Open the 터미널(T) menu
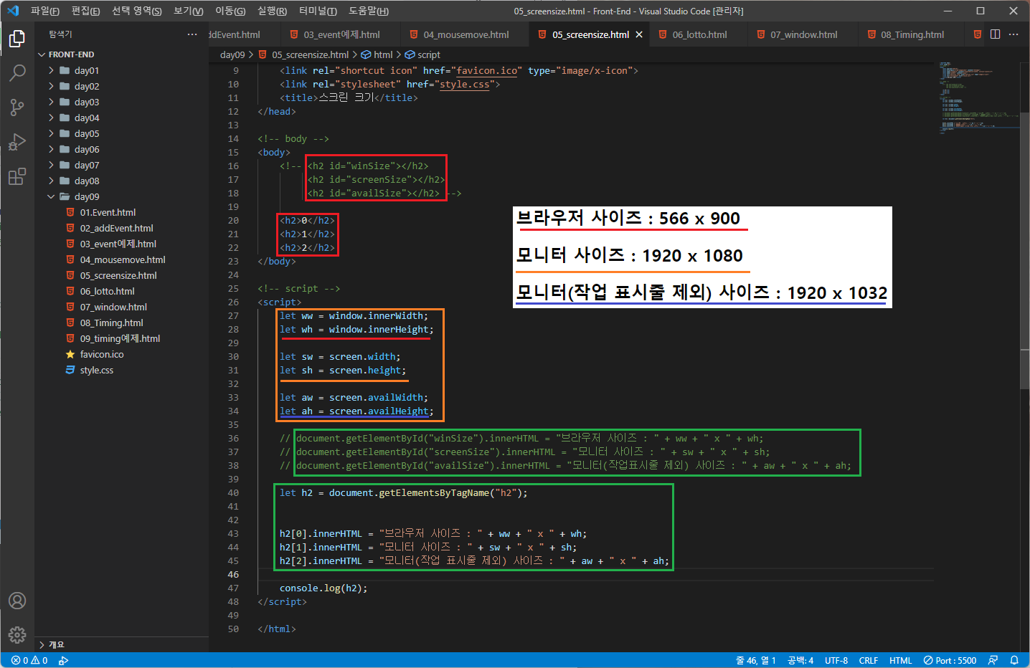Viewport: 1030px width, 668px height. 318,11
